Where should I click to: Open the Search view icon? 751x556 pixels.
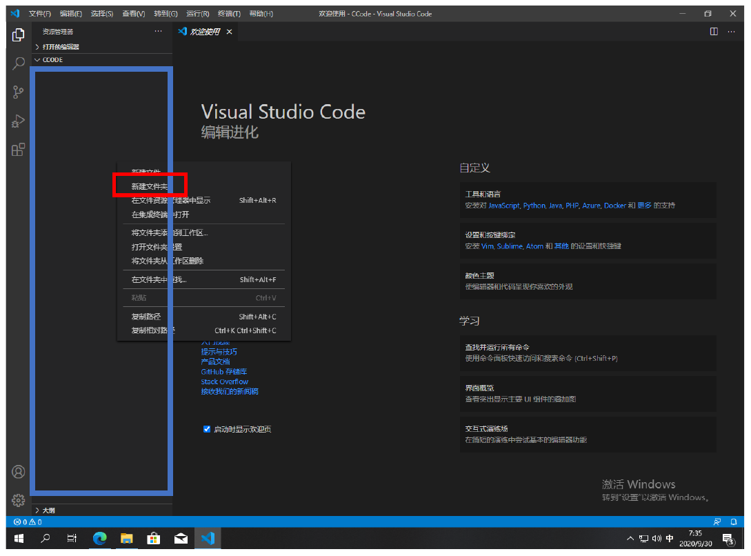[19, 63]
